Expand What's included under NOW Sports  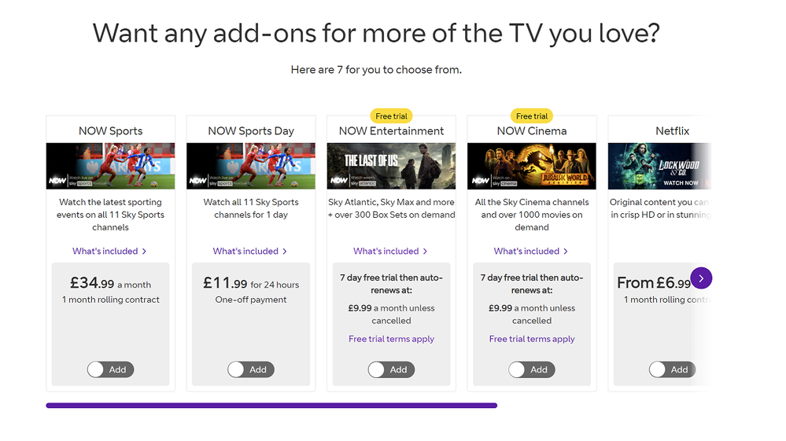[110, 252]
